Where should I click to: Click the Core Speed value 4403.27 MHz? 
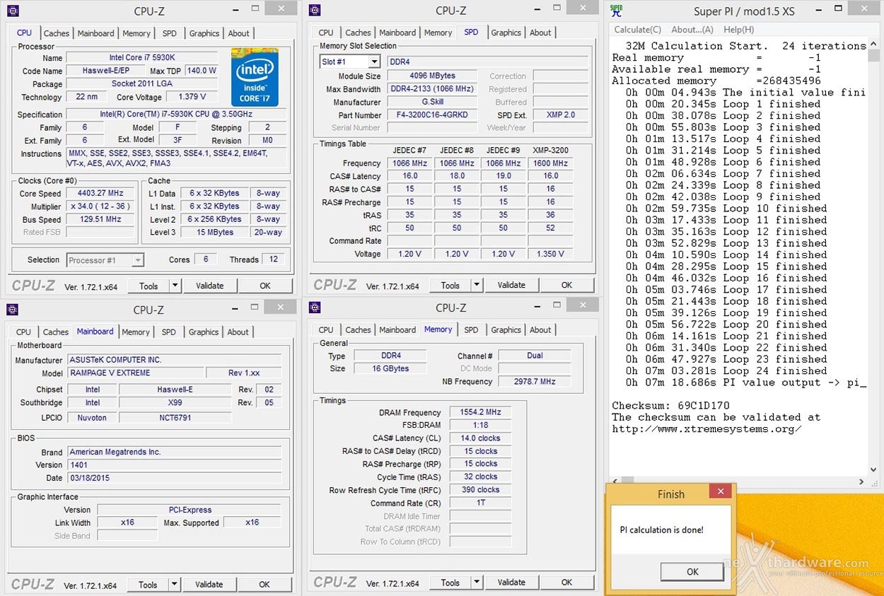[101, 193]
